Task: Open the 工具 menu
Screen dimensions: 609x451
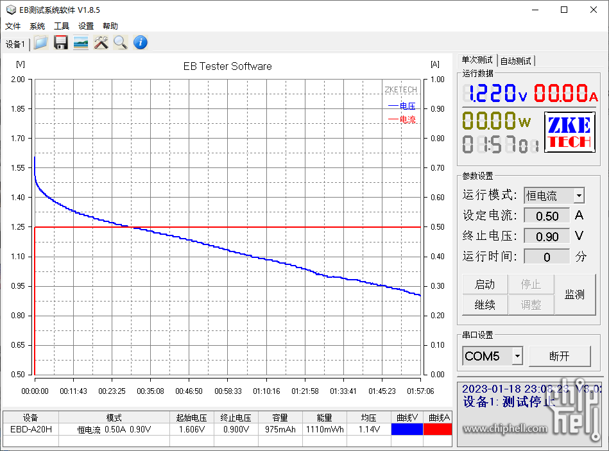Action: point(62,26)
